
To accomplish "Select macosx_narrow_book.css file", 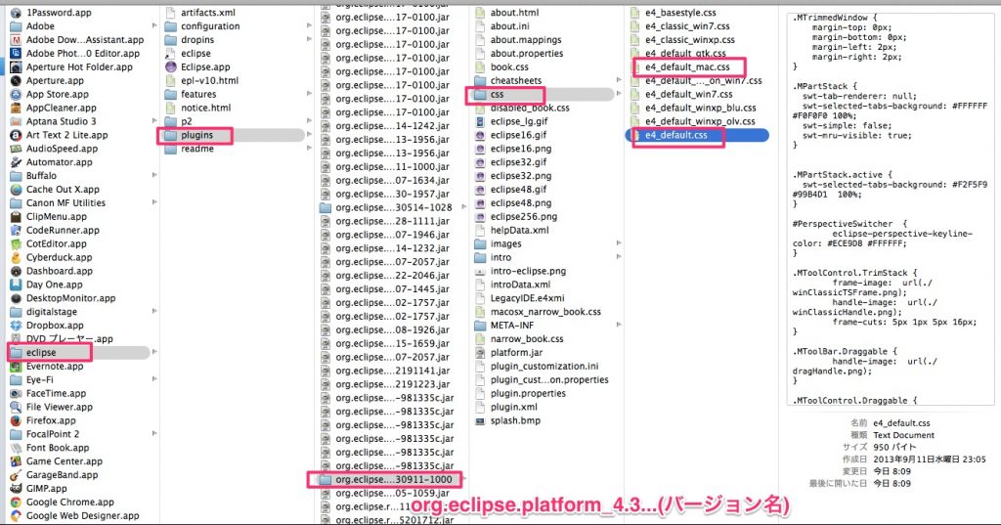I will (x=545, y=312).
